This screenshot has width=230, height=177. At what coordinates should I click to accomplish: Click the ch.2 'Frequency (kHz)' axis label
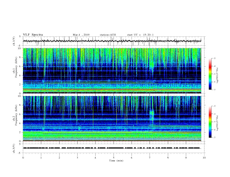[x=16, y=115]
